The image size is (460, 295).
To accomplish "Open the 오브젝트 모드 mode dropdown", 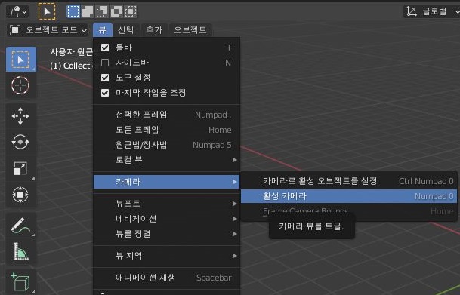I will (48, 30).
